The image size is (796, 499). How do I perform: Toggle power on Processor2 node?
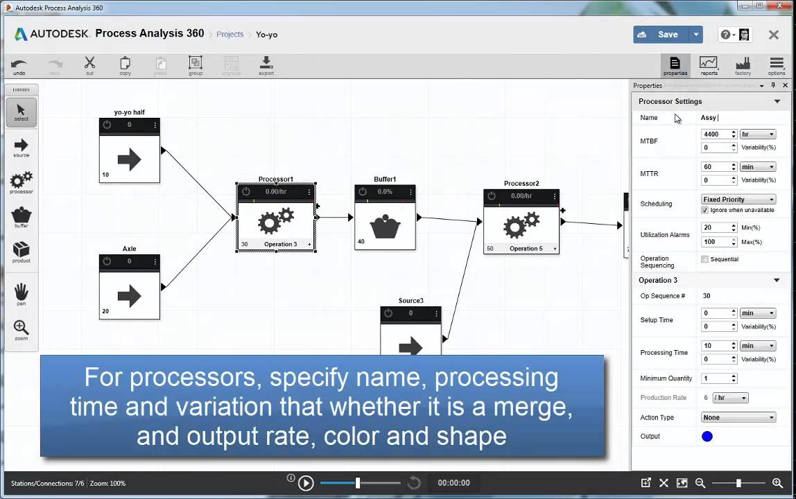[492, 196]
